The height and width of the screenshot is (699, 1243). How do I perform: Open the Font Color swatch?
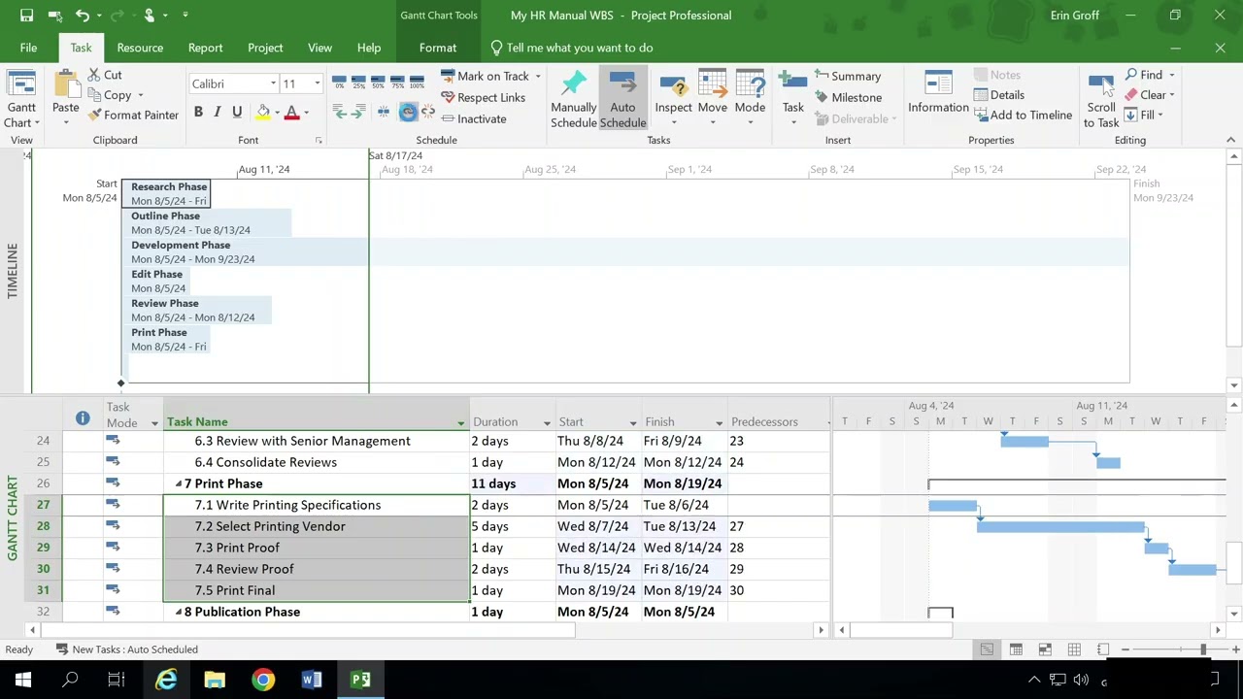tap(291, 113)
